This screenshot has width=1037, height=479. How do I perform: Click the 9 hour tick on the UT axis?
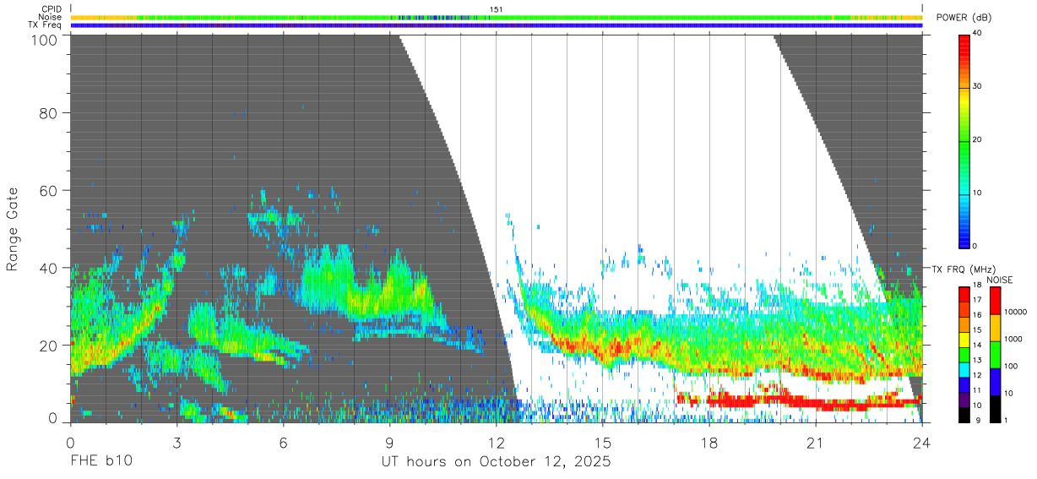389,441
